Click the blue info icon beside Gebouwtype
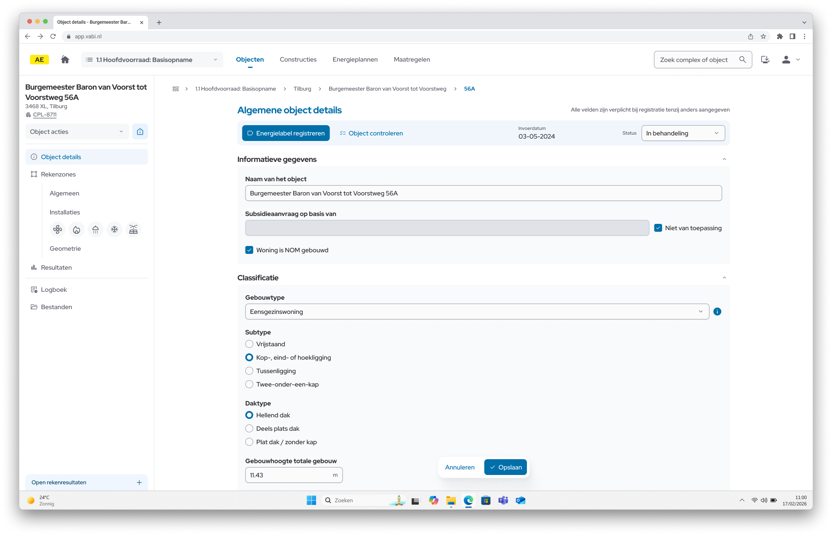Screen dimensions: 832x535 [717, 312]
